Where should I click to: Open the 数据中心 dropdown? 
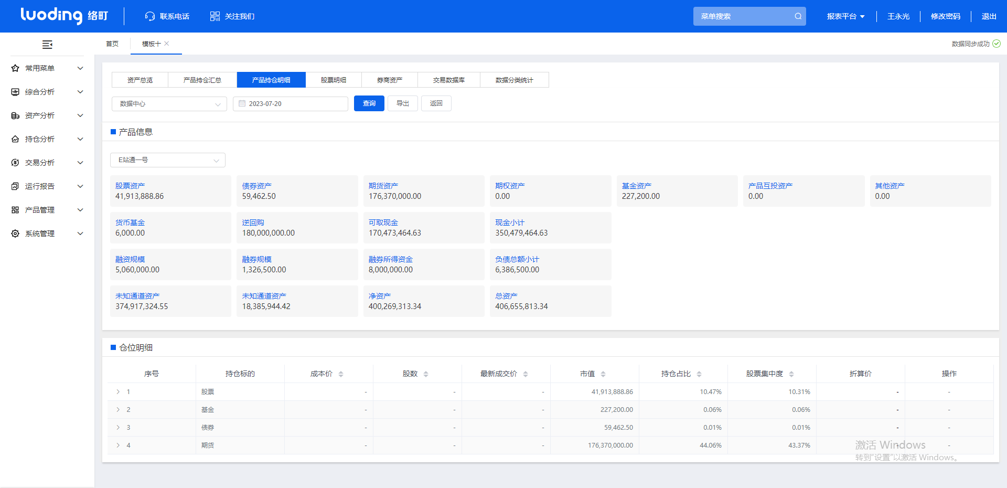click(169, 104)
